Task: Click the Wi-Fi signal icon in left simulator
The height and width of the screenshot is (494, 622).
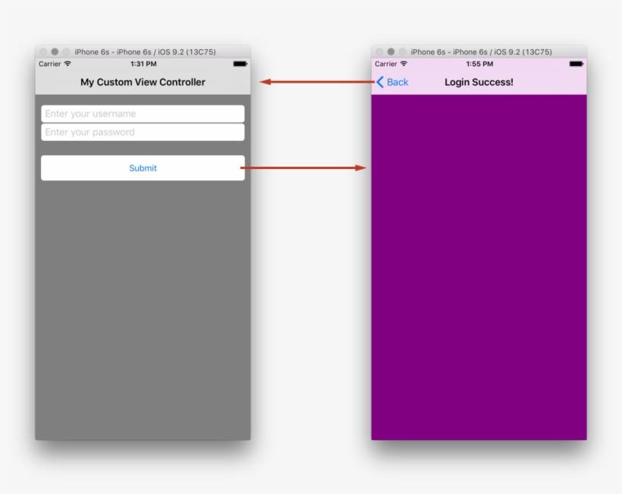Action: point(66,64)
